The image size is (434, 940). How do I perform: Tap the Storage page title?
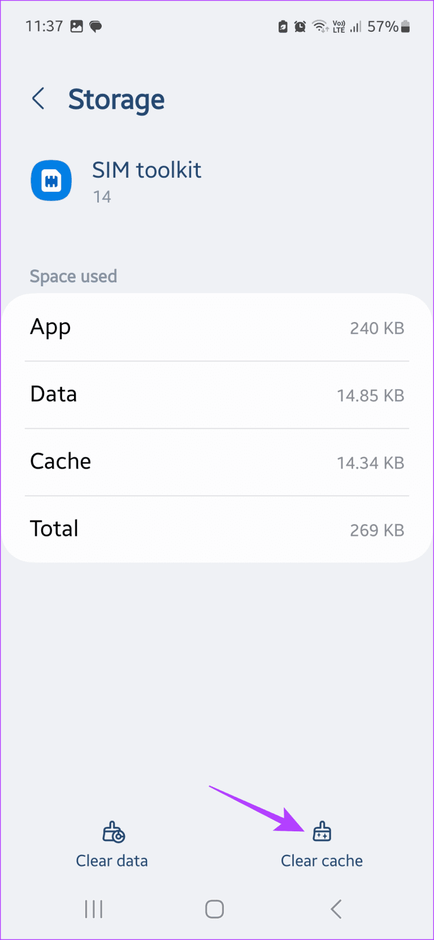point(116,100)
